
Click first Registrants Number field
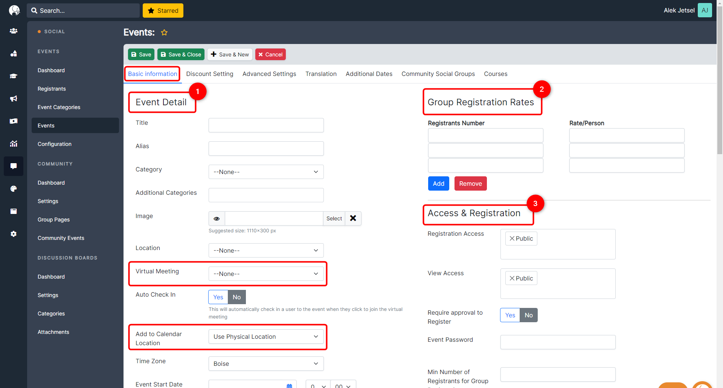click(485, 135)
